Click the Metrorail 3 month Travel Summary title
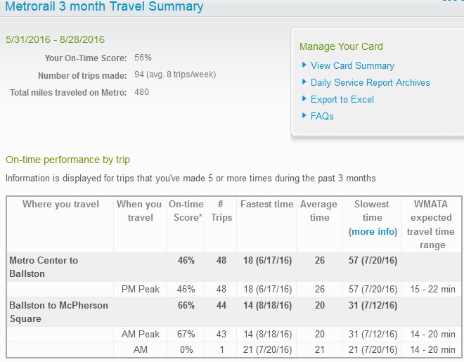This screenshot has height=362, width=464. coord(104,7)
